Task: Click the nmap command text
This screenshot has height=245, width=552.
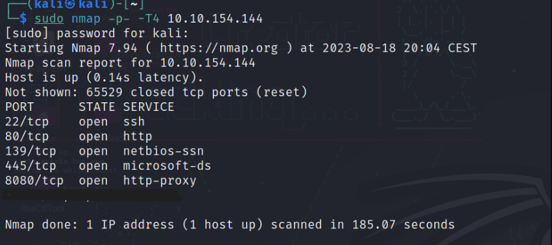Action: pos(86,19)
